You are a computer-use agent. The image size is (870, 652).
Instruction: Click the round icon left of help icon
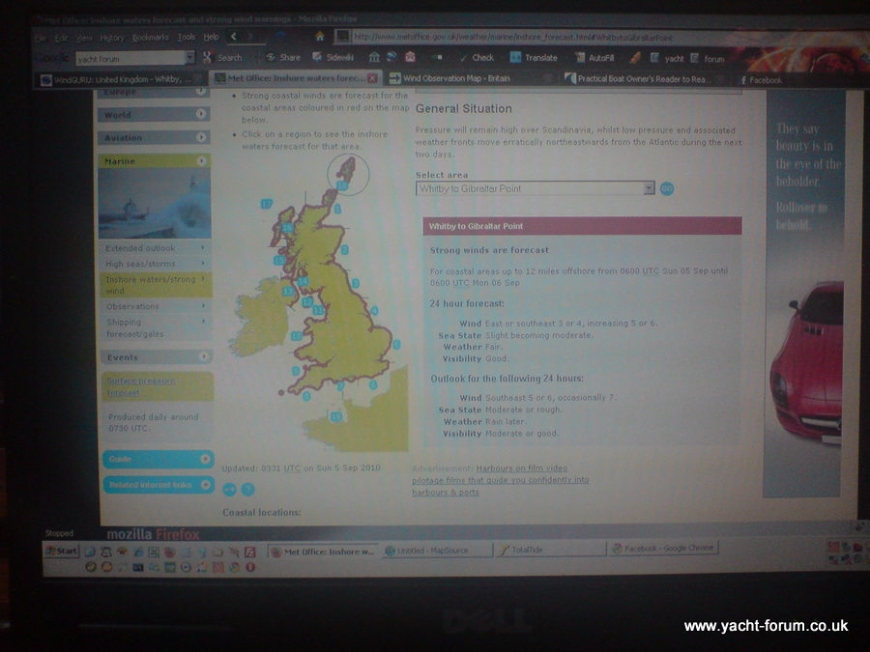pyautogui.click(x=229, y=490)
